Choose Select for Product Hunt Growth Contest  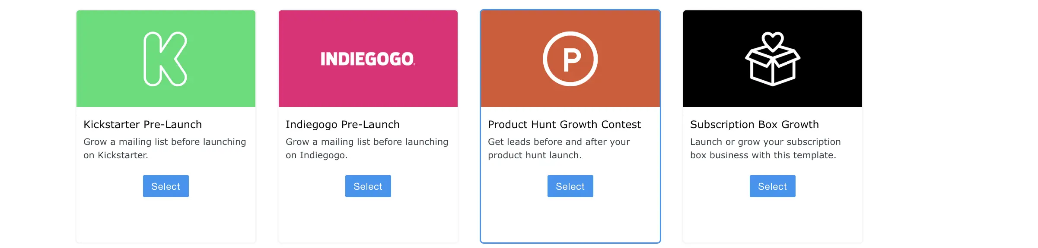coord(570,186)
